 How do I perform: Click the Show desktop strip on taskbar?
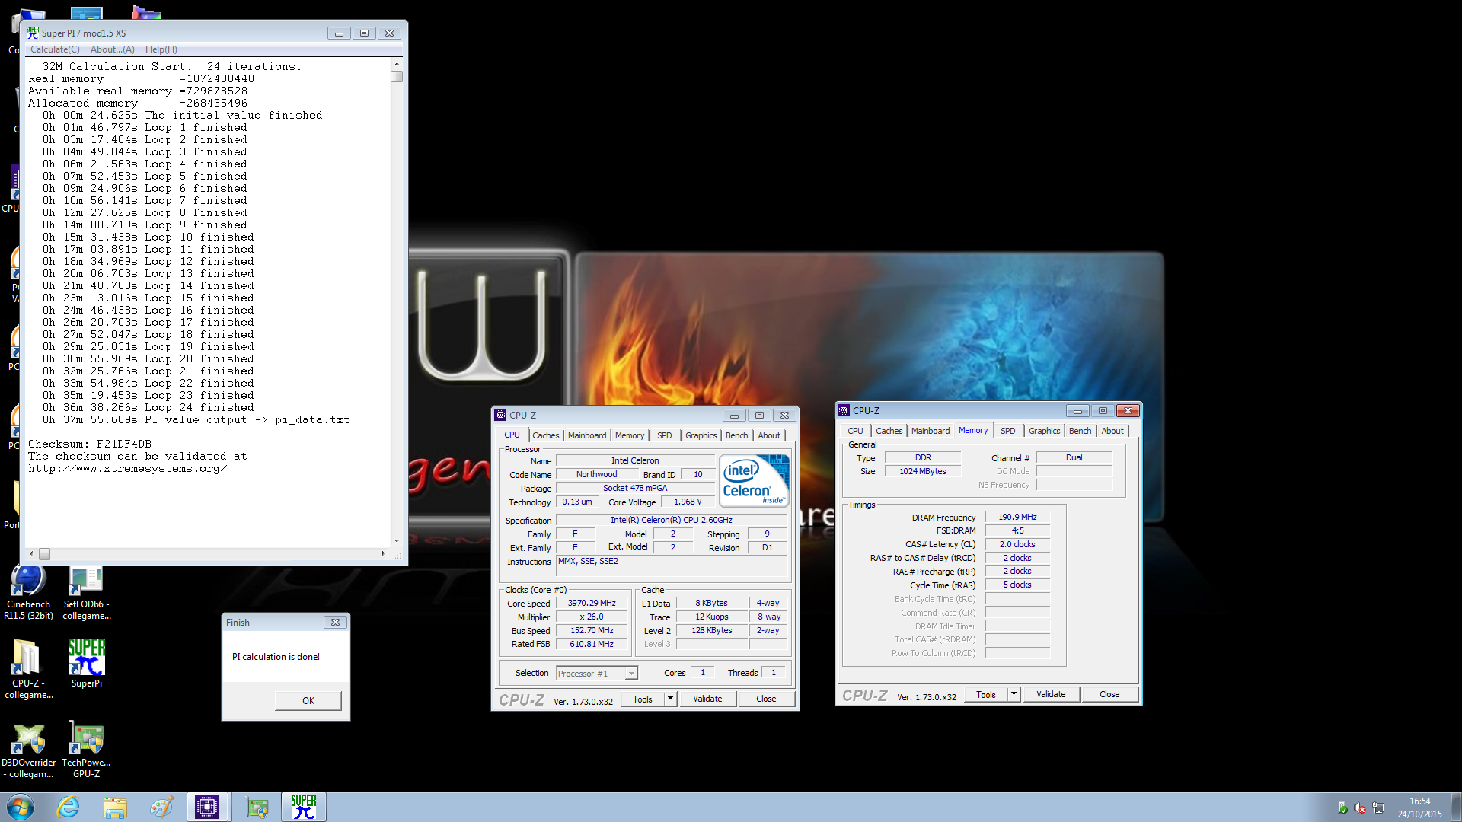(x=1456, y=808)
